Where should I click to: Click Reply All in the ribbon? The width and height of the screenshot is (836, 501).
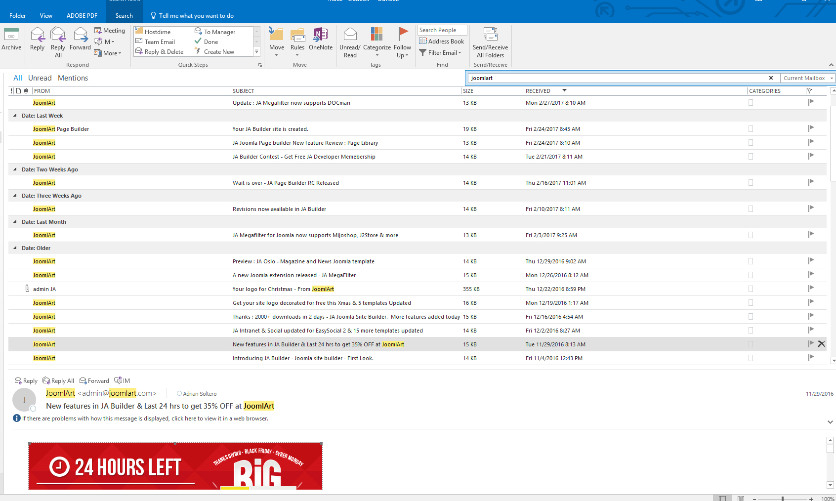tap(58, 42)
